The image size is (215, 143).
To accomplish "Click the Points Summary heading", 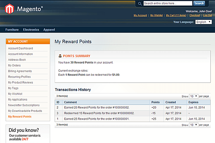I will (77, 56).
